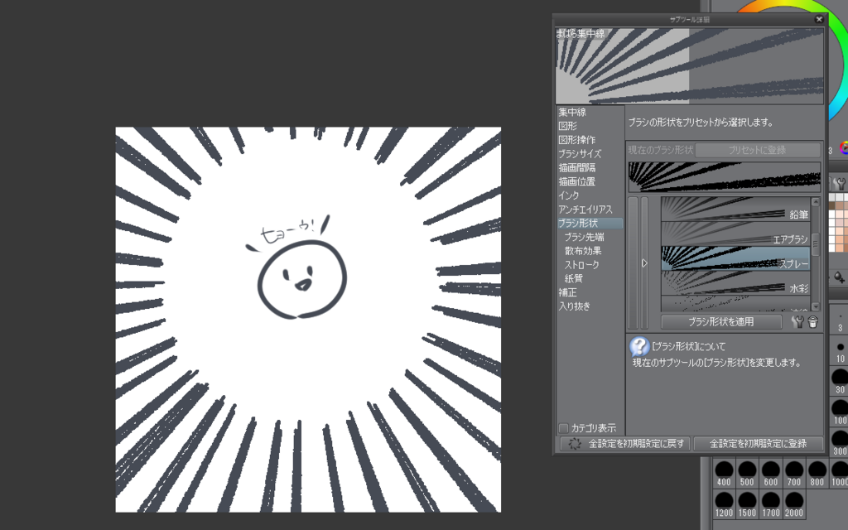Select the 800 brush size preset
Screen dimensions: 848x530
point(817,473)
